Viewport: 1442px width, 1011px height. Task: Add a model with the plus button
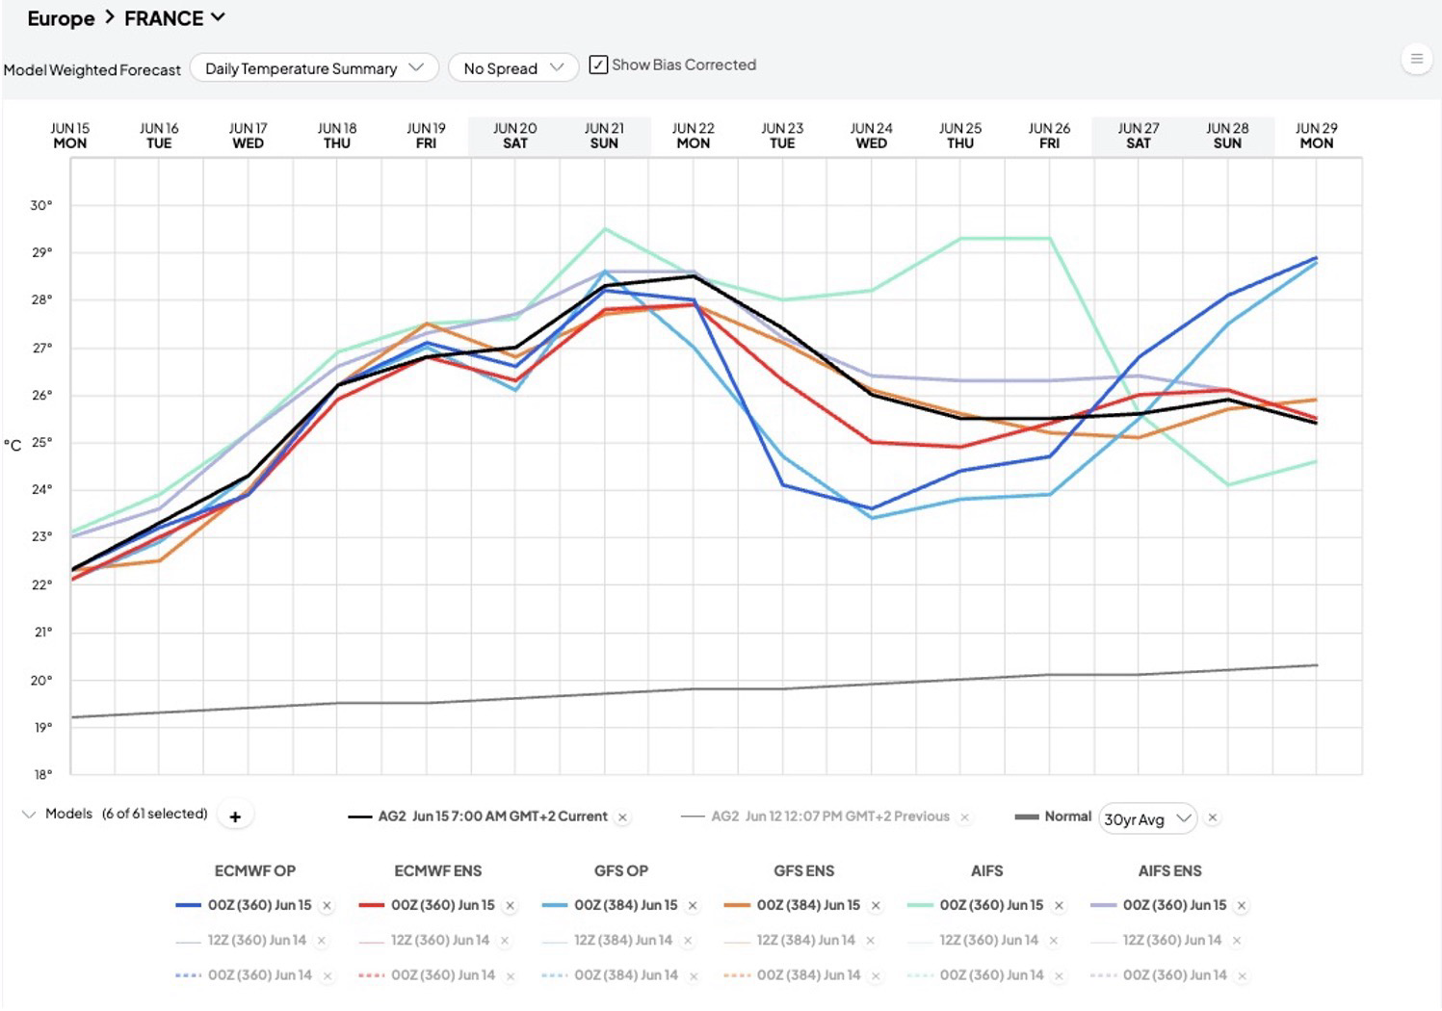(235, 816)
